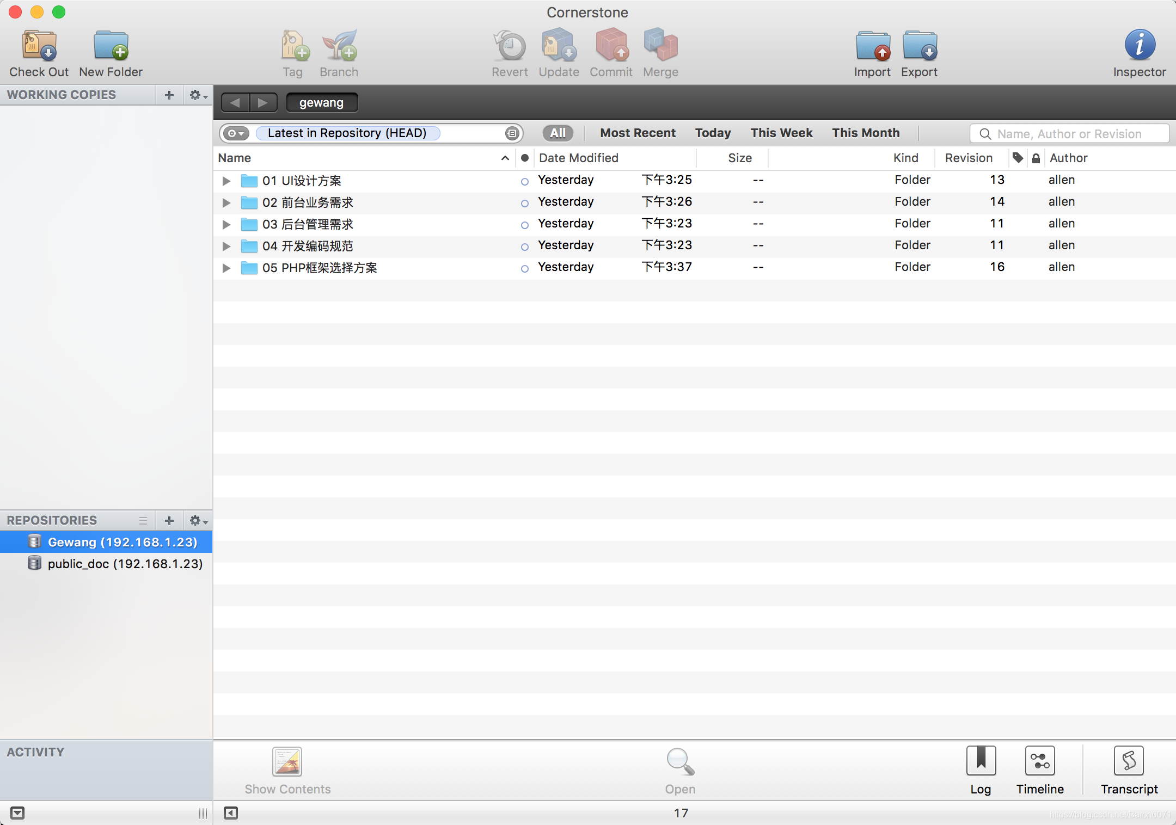Select the Today filter
This screenshot has width=1176, height=825.
[713, 133]
